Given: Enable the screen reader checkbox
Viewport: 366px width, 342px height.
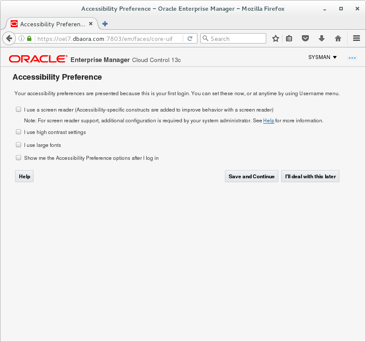Looking at the screenshot, I should click(18, 109).
